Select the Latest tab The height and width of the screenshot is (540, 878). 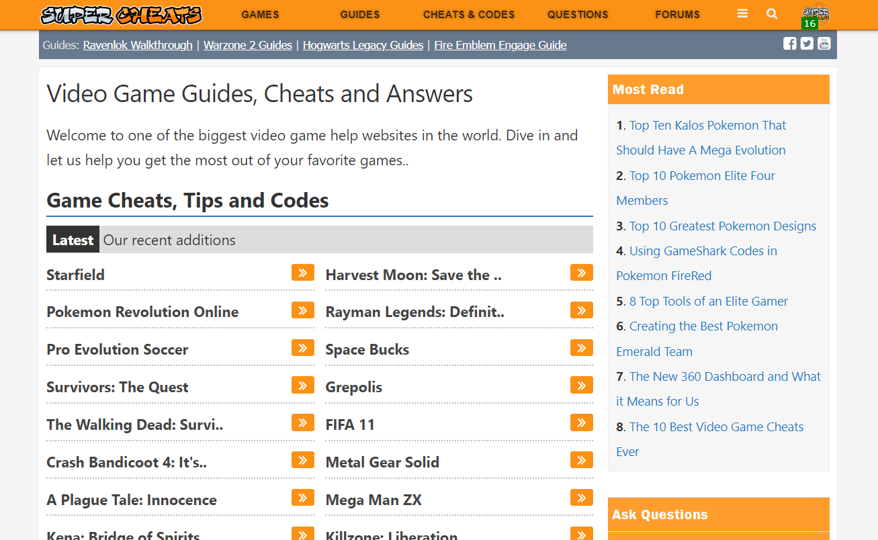(73, 240)
